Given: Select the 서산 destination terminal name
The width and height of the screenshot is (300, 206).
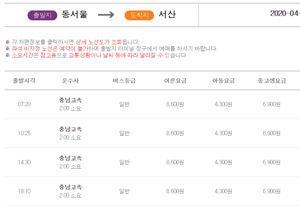Looking at the screenshot, I should point(167,14).
